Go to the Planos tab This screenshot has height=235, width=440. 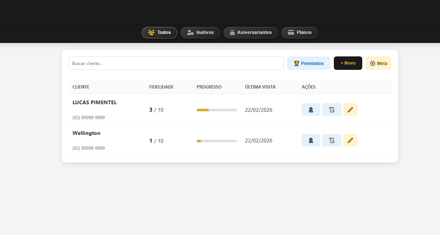(x=299, y=33)
